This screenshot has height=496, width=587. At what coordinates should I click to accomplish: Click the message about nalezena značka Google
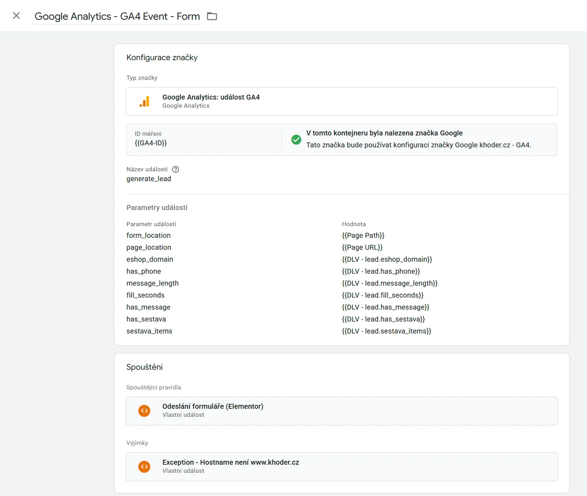(x=384, y=133)
